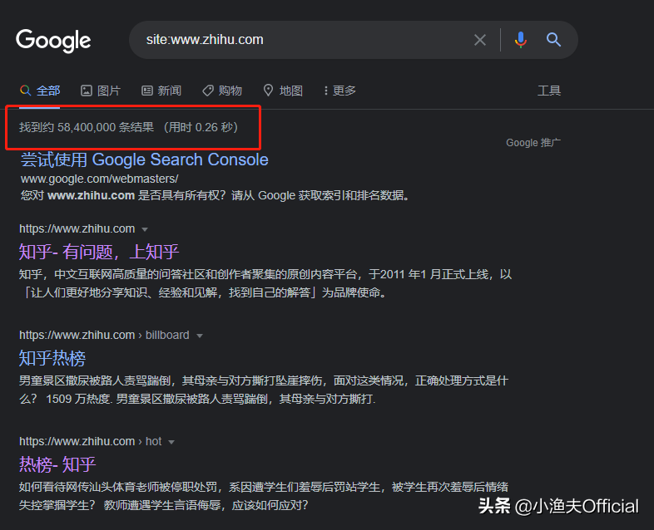Open the 购物 tab

click(x=222, y=91)
